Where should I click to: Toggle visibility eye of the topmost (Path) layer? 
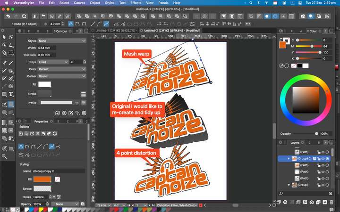pyautogui.click(x=323, y=152)
